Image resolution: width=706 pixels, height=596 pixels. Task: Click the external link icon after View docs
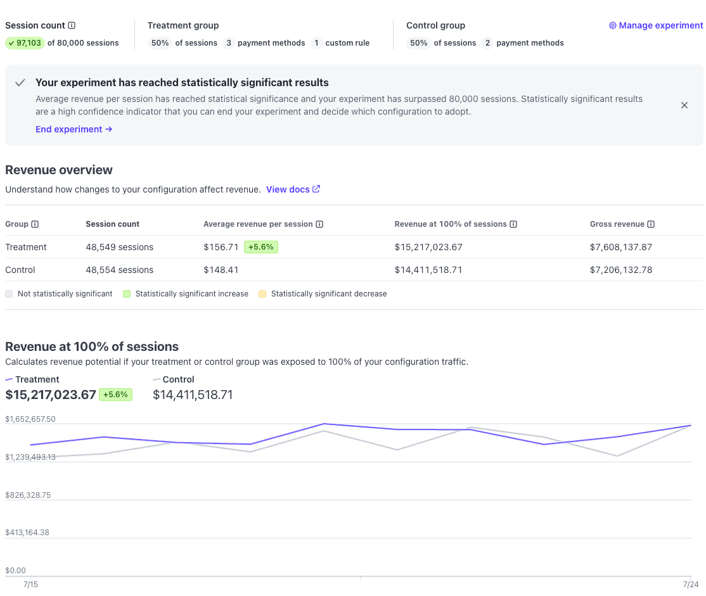316,189
